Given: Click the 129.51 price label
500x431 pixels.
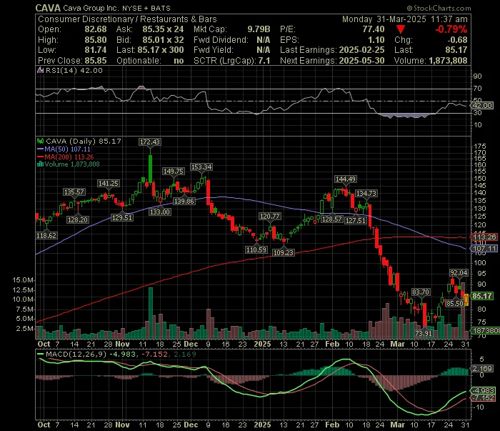Looking at the screenshot, I should (122, 218).
